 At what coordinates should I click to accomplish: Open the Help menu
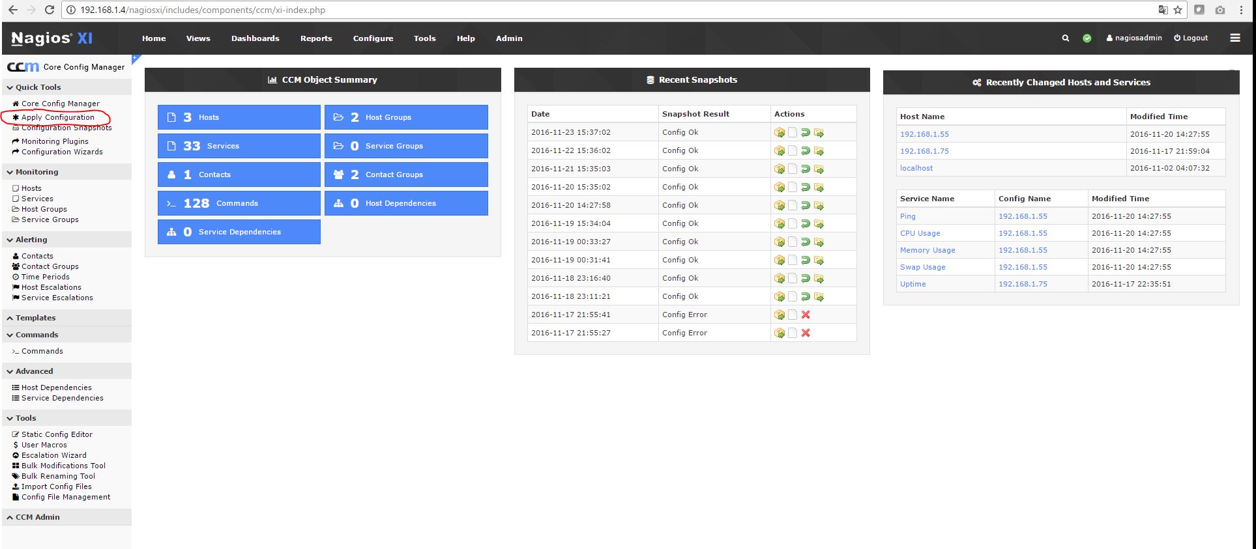point(466,38)
